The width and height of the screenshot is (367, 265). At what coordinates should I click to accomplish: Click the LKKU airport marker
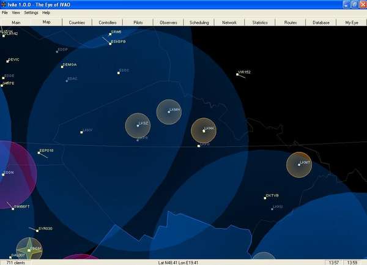(272, 209)
